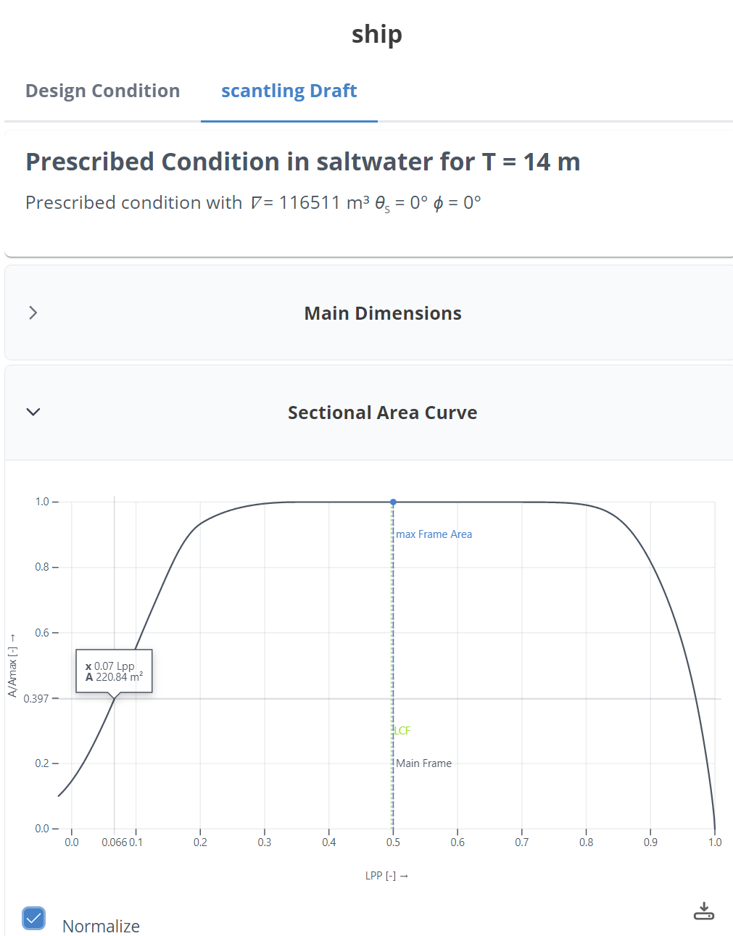Screen dimensions: 733x936
Task: Click the Main Dimensions header
Action: pyautogui.click(x=383, y=312)
